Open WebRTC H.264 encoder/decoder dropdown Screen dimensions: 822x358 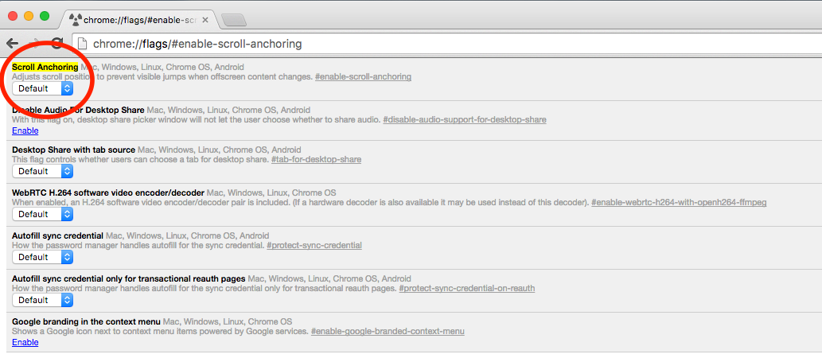coord(42,214)
